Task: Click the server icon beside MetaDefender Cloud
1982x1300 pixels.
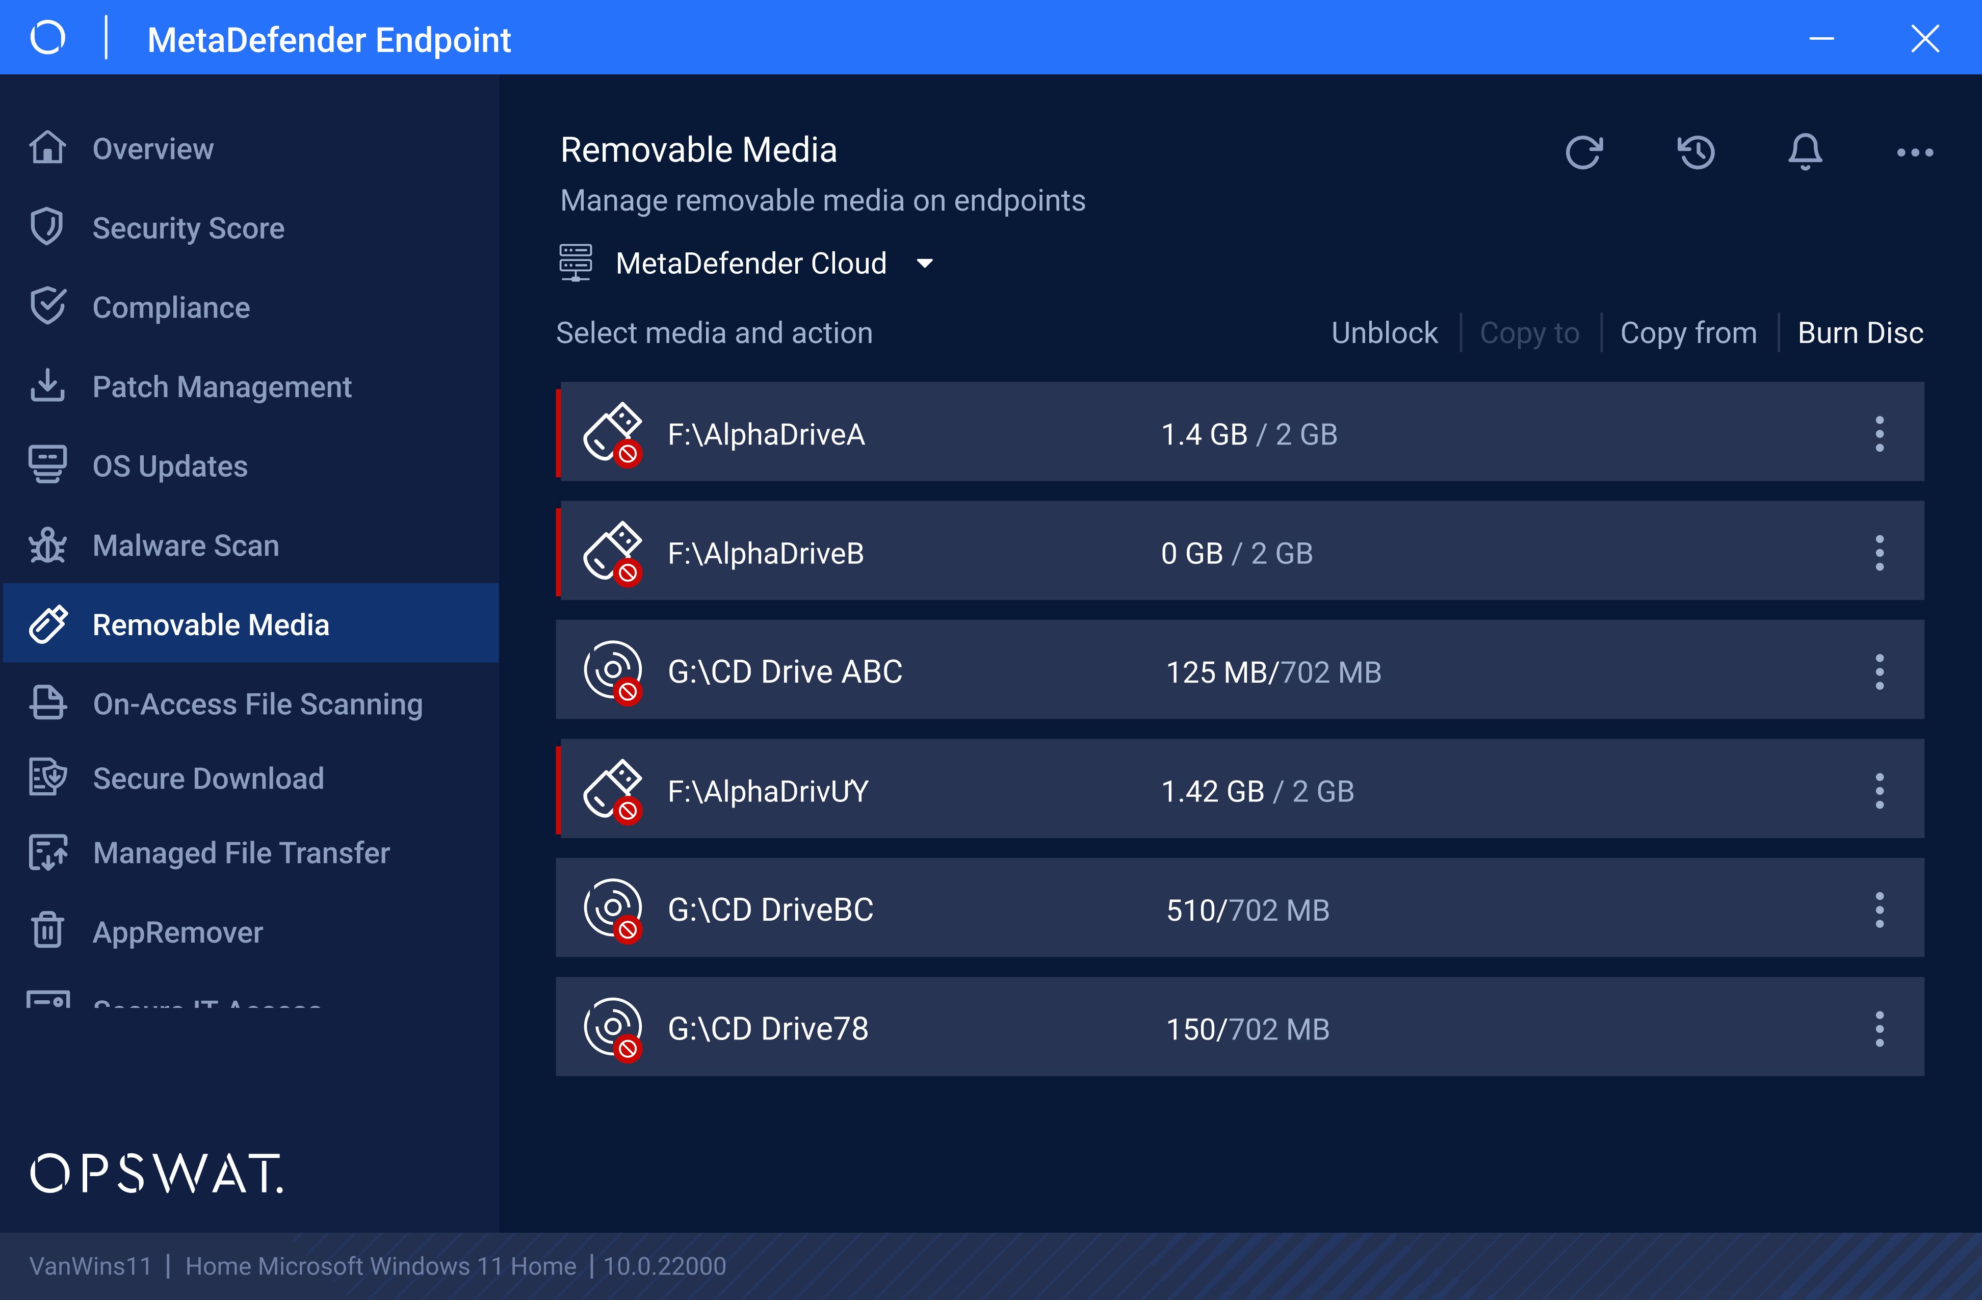Action: coord(576,263)
